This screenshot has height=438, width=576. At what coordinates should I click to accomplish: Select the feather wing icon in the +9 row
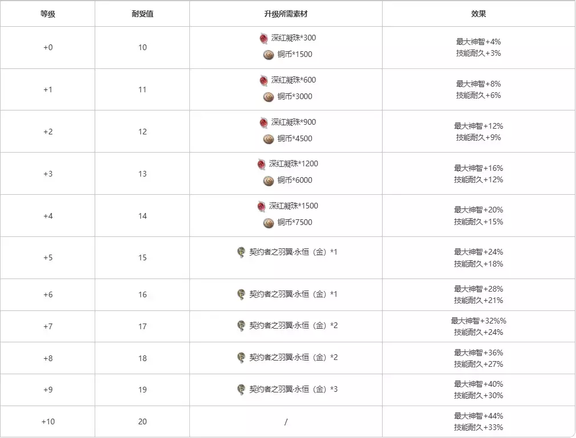(x=241, y=390)
